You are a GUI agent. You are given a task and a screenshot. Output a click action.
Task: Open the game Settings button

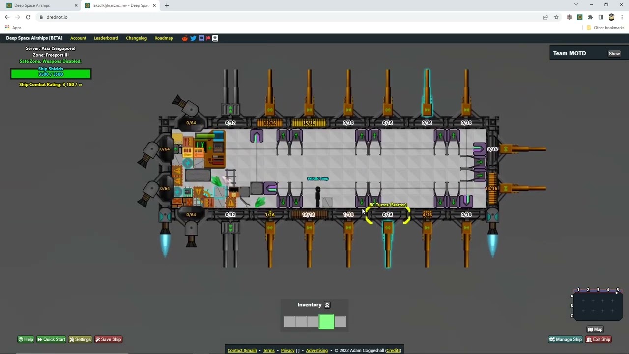(x=80, y=339)
